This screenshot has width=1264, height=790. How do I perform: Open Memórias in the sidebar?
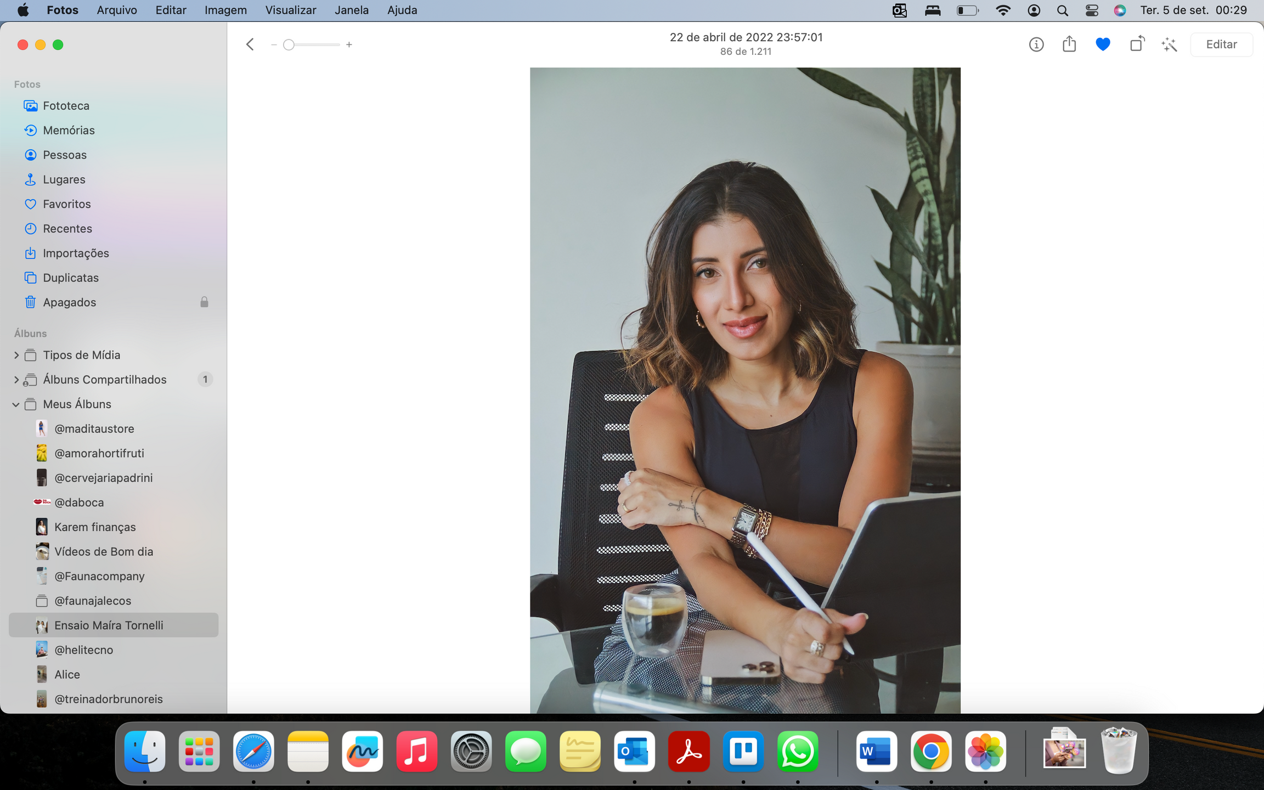[114, 130]
